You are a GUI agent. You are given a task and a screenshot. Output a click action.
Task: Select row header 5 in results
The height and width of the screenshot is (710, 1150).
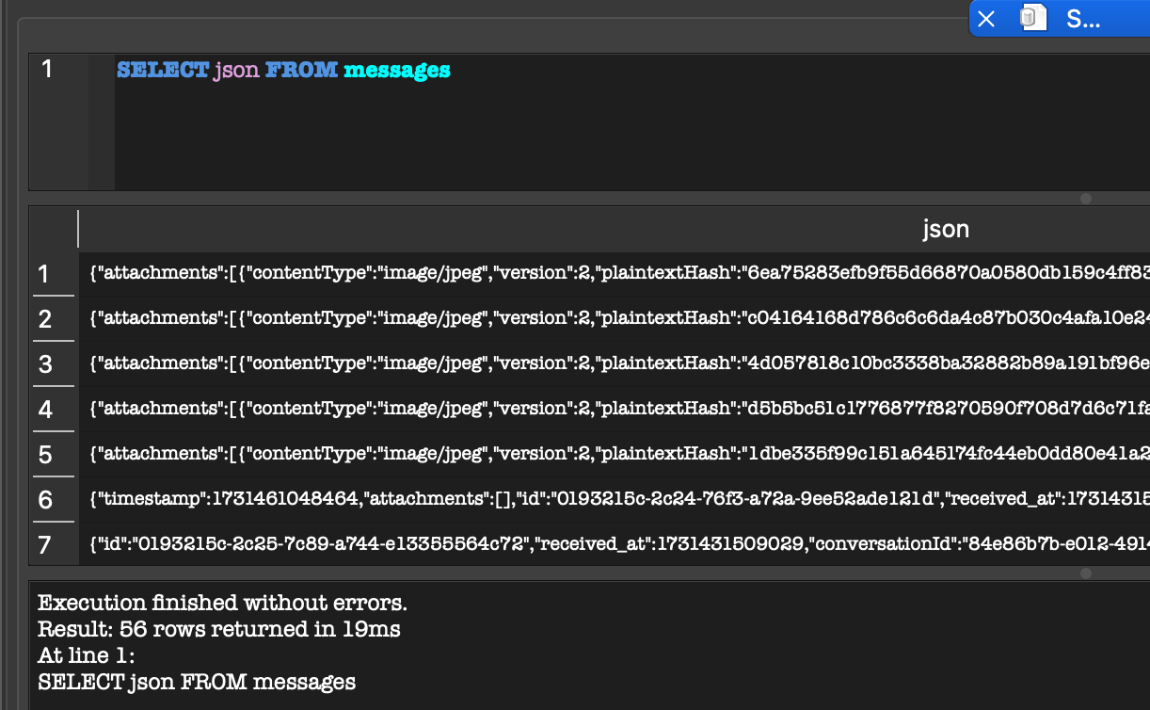[43, 455]
